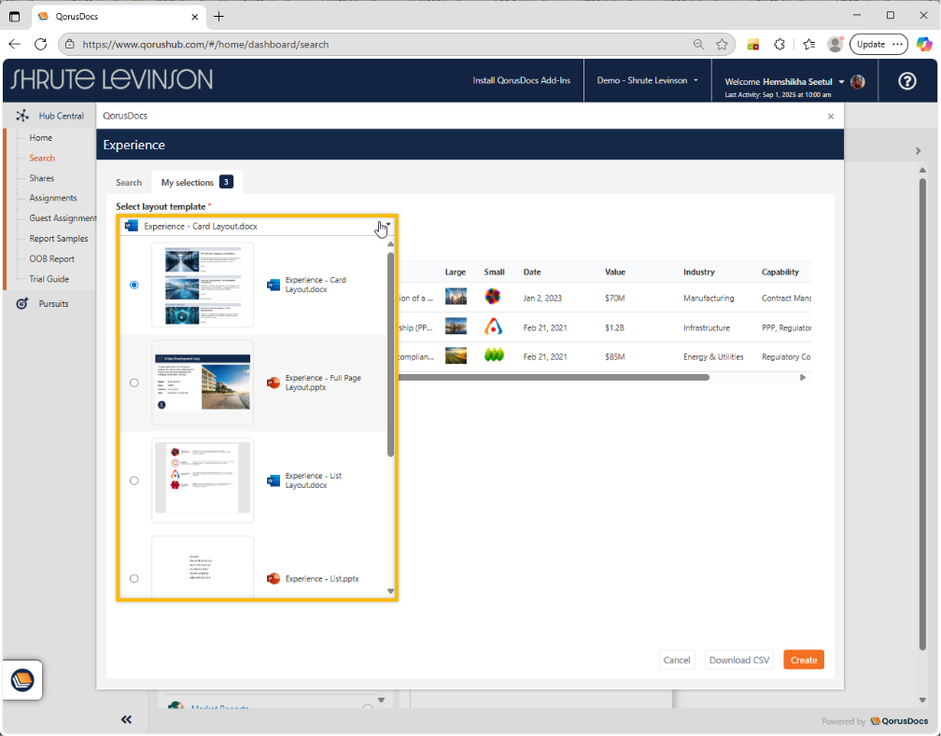Click the browser Extensions puzzle icon

[x=779, y=44]
